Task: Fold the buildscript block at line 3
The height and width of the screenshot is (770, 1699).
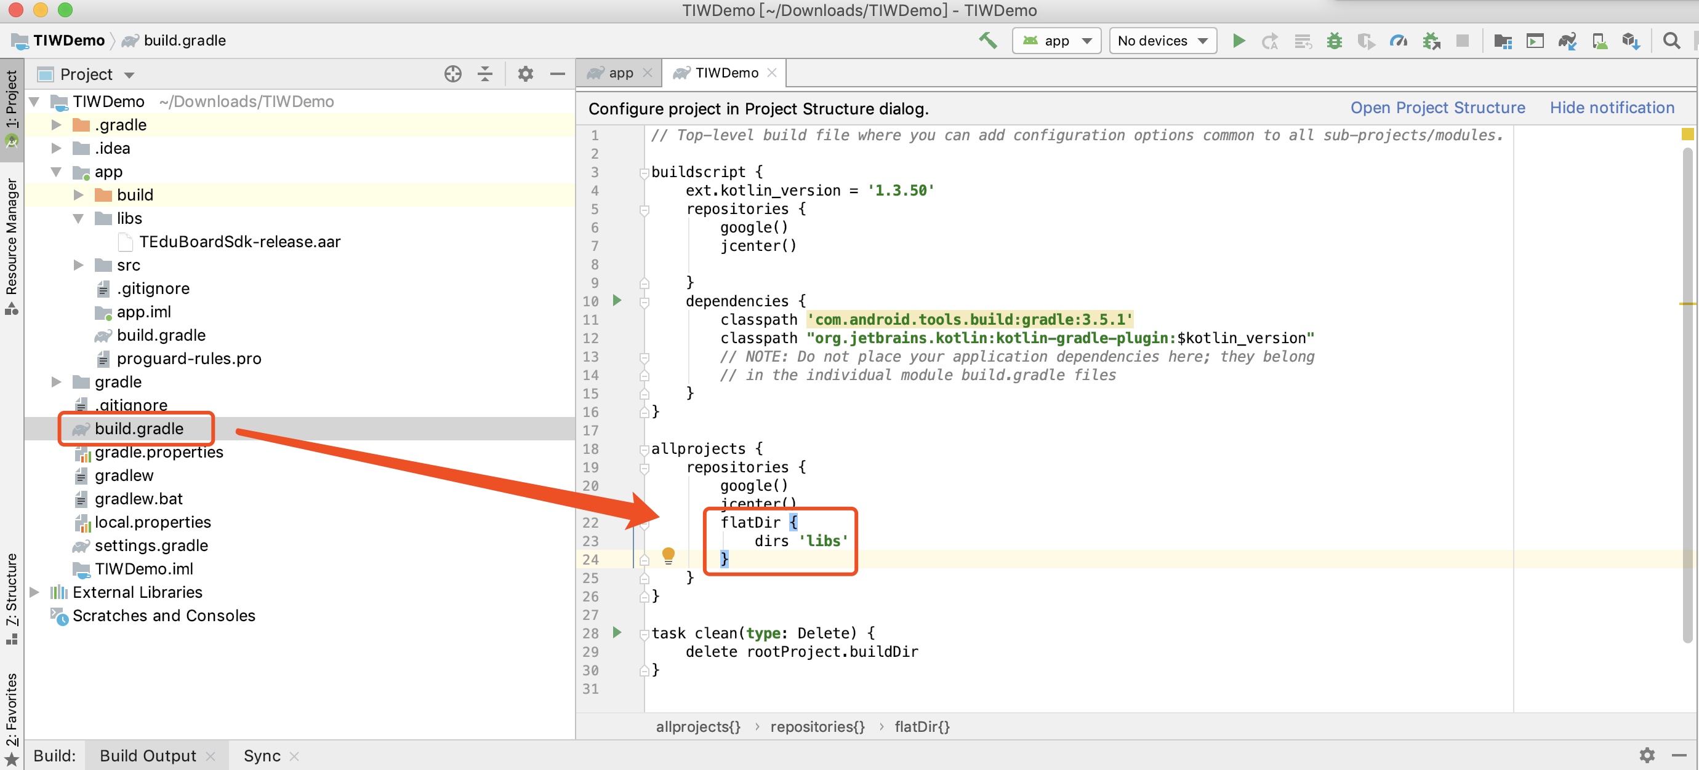Action: click(644, 173)
